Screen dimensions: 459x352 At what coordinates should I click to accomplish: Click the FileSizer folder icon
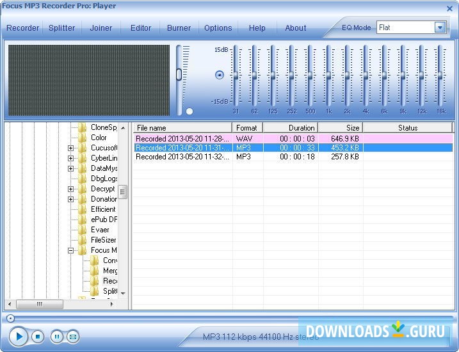[83, 240]
